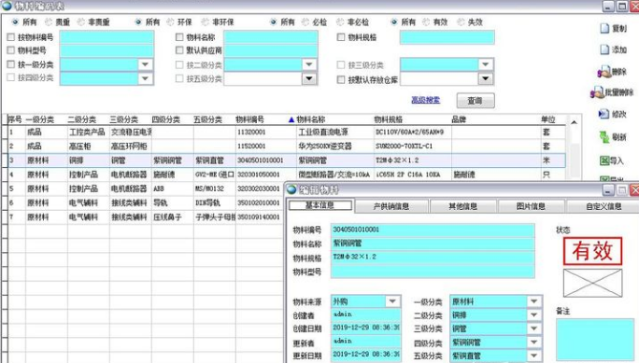Enable 物料名称 filter checkbox
The width and height of the screenshot is (639, 363).
tap(179, 37)
